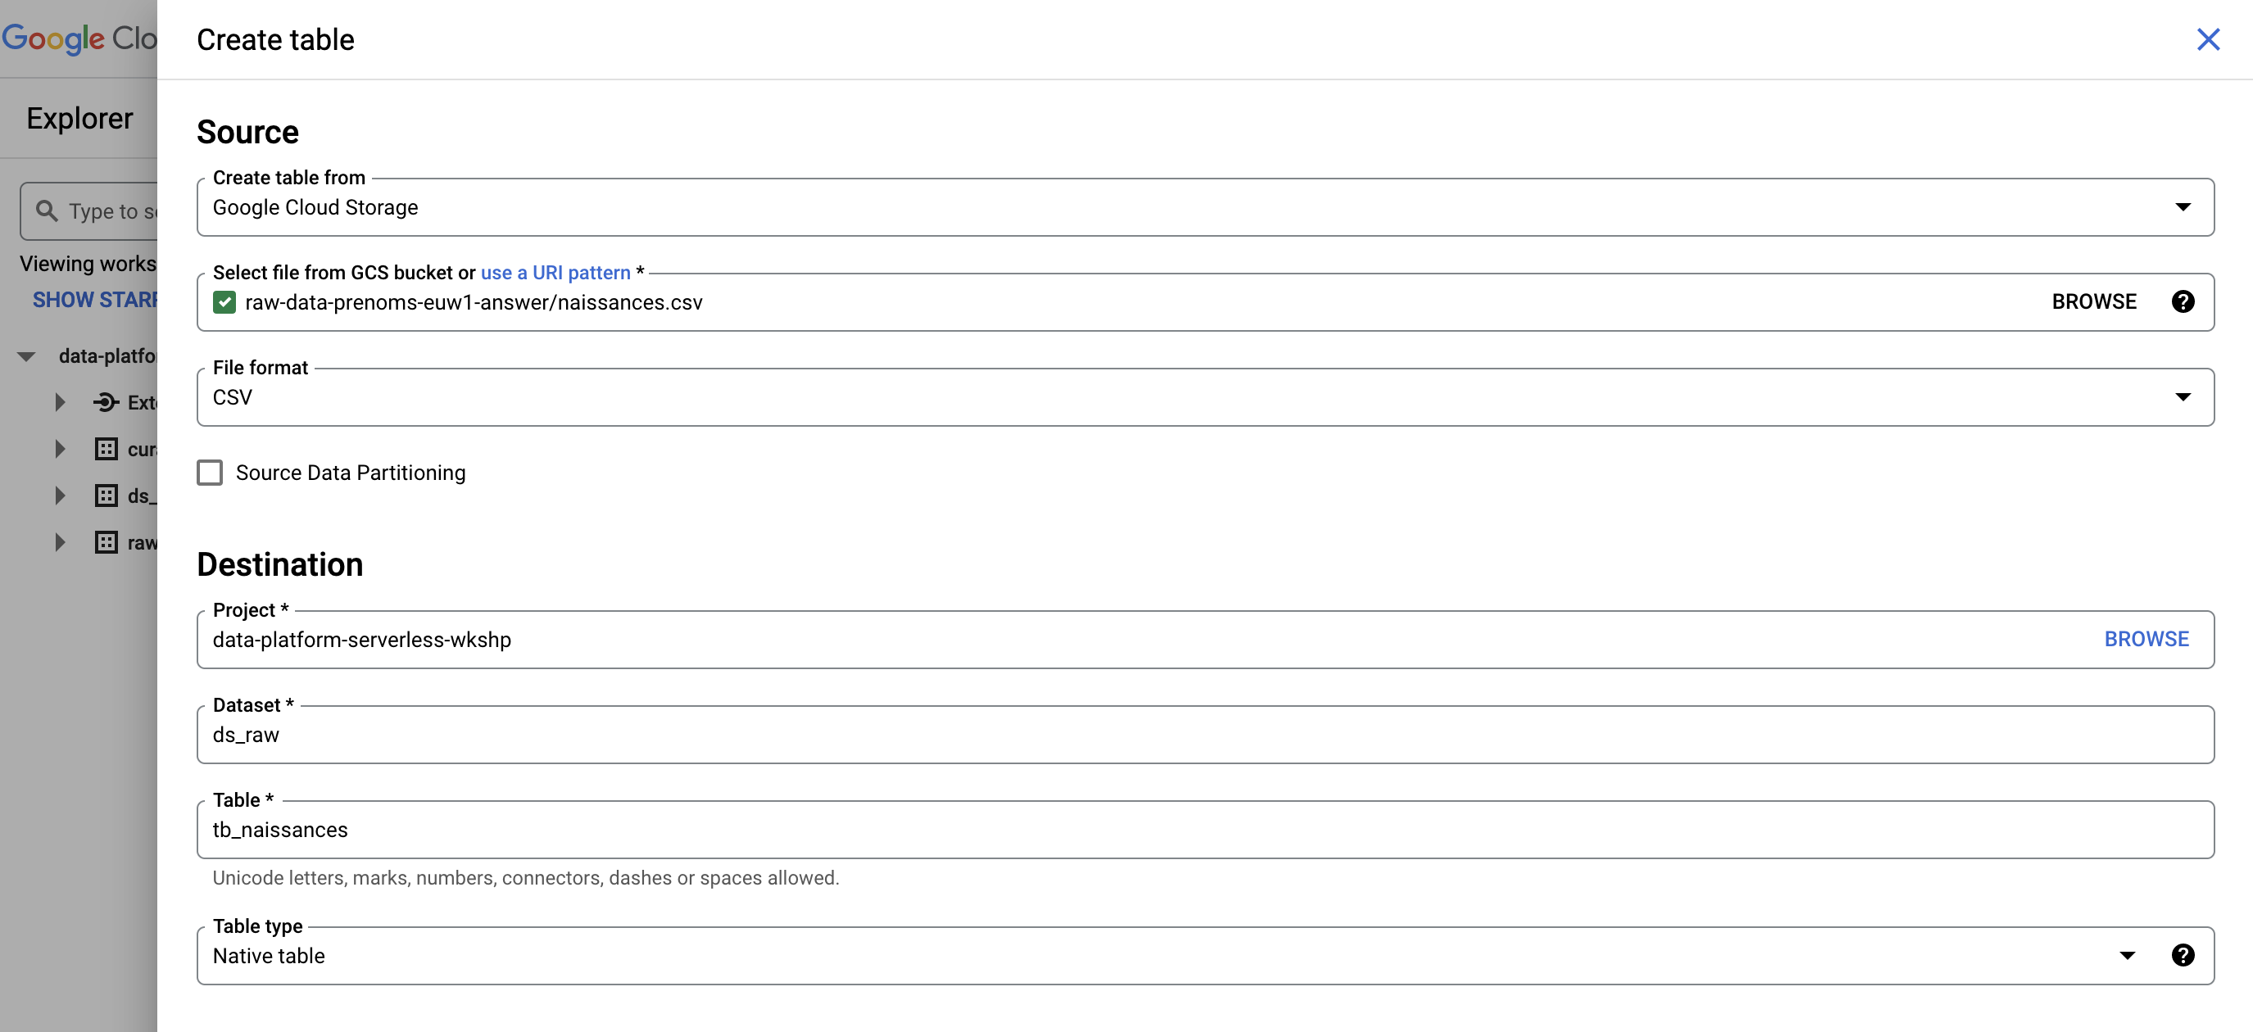2253x1032 pixels.
Task: Click the dataset icon next to 'ds_'
Action: (x=106, y=496)
